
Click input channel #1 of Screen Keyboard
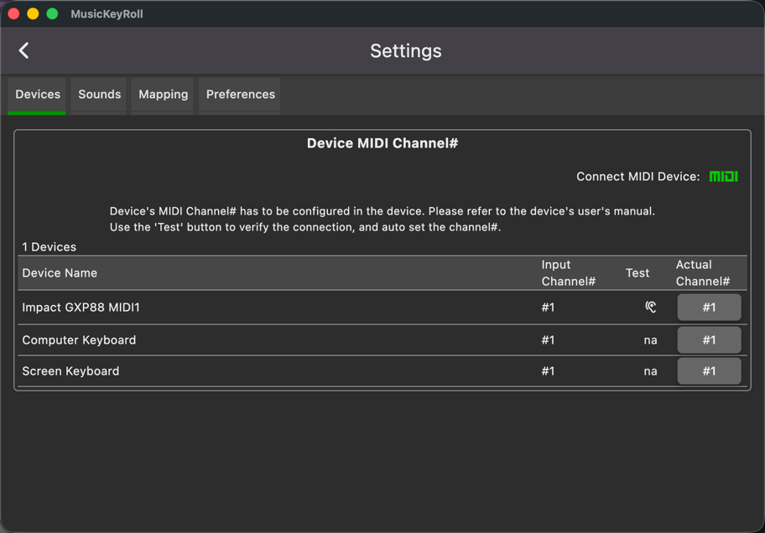click(548, 371)
